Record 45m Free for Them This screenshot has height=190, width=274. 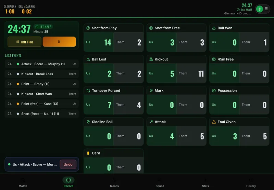[x=254, y=73]
